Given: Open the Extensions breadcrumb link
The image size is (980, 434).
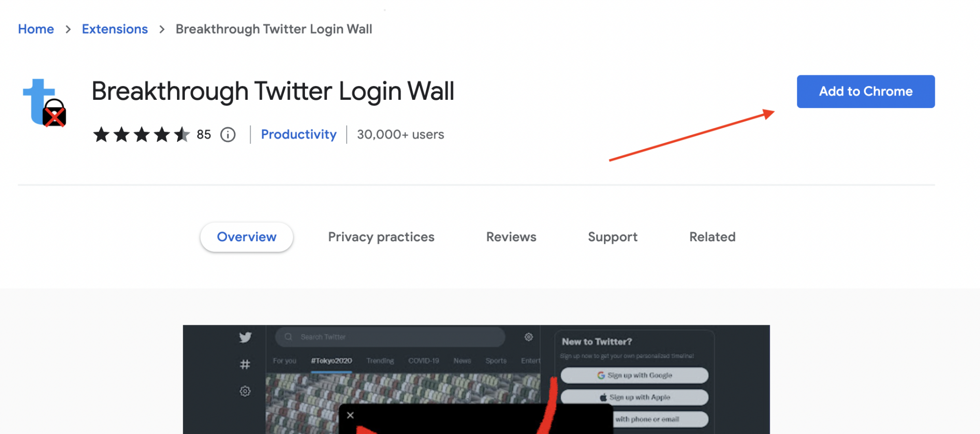Looking at the screenshot, I should 114,29.
